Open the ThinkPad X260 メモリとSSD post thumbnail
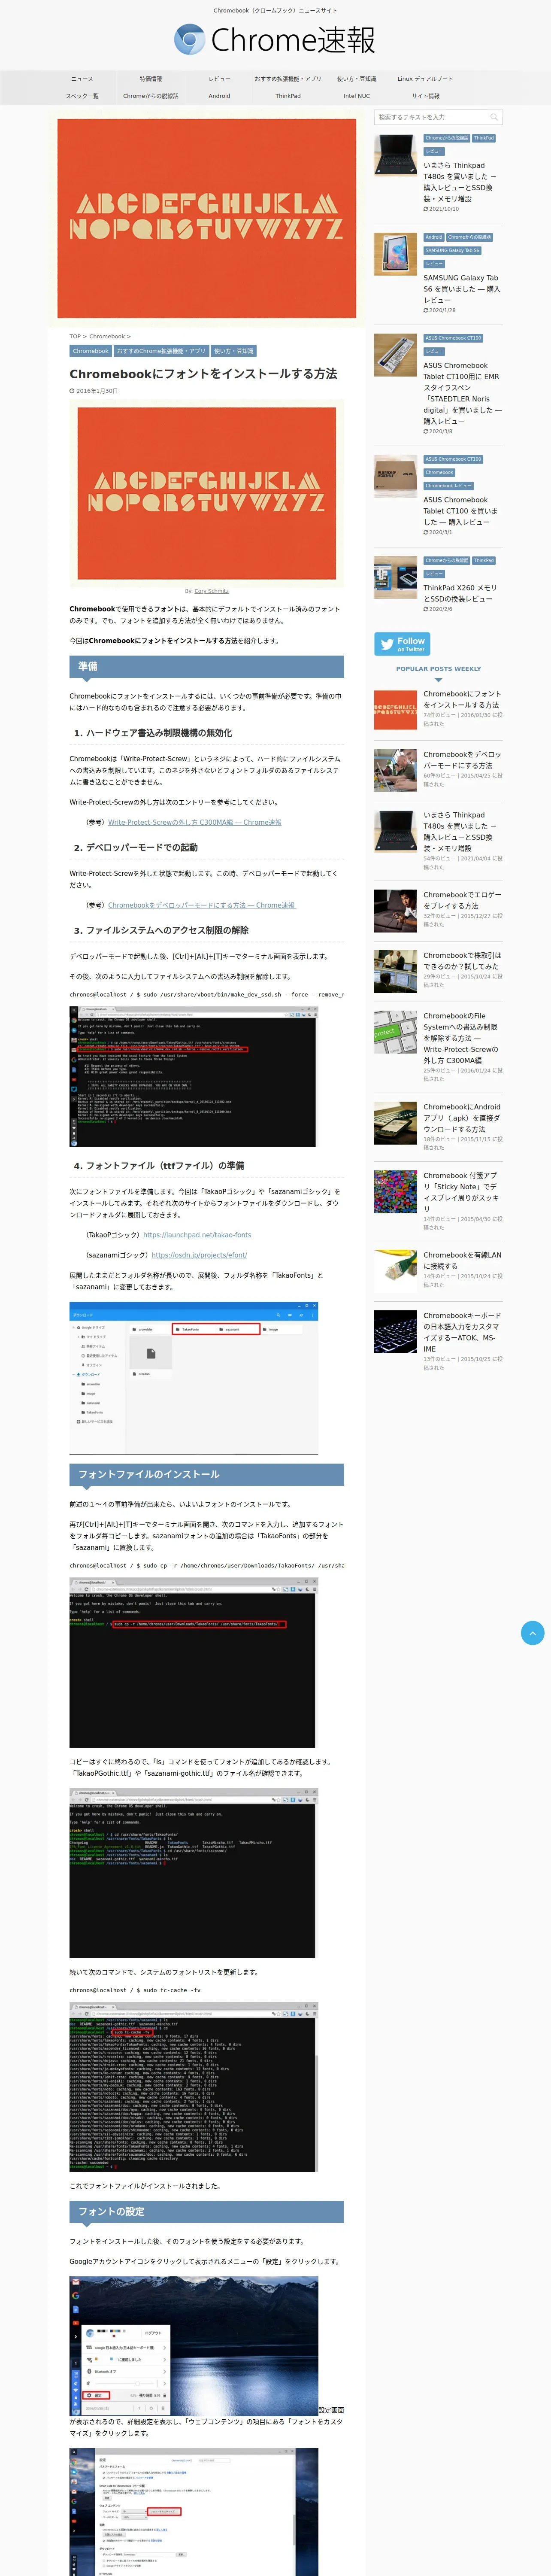Image resolution: width=551 pixels, height=2576 pixels. pyautogui.click(x=395, y=577)
